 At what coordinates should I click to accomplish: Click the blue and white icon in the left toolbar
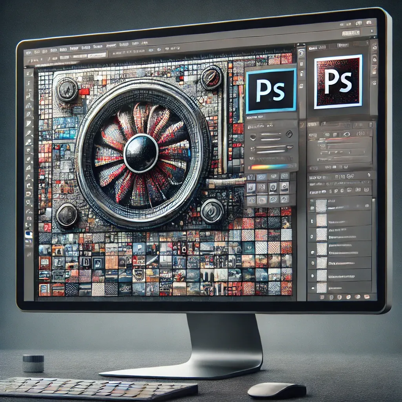click(29, 234)
